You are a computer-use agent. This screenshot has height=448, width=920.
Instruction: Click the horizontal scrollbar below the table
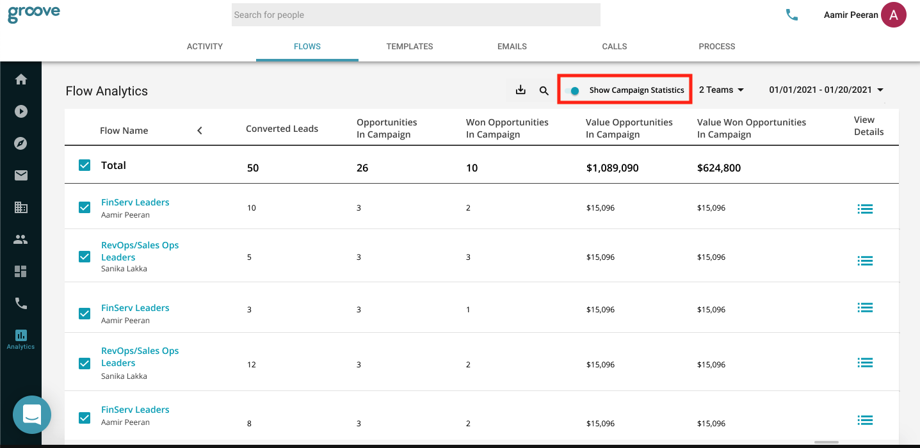click(x=827, y=442)
